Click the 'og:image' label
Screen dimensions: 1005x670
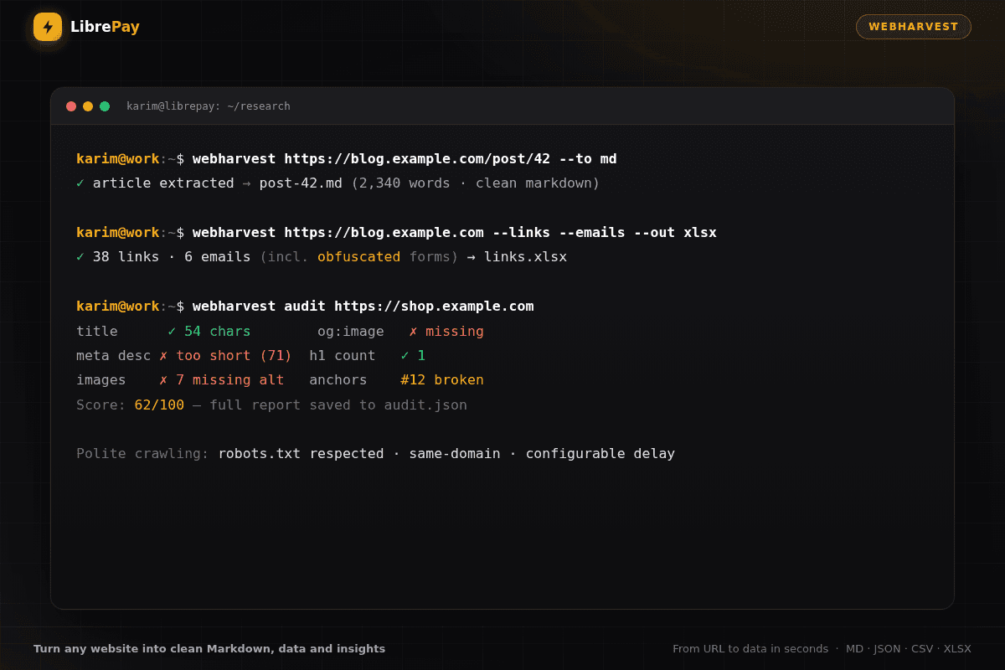pos(351,332)
